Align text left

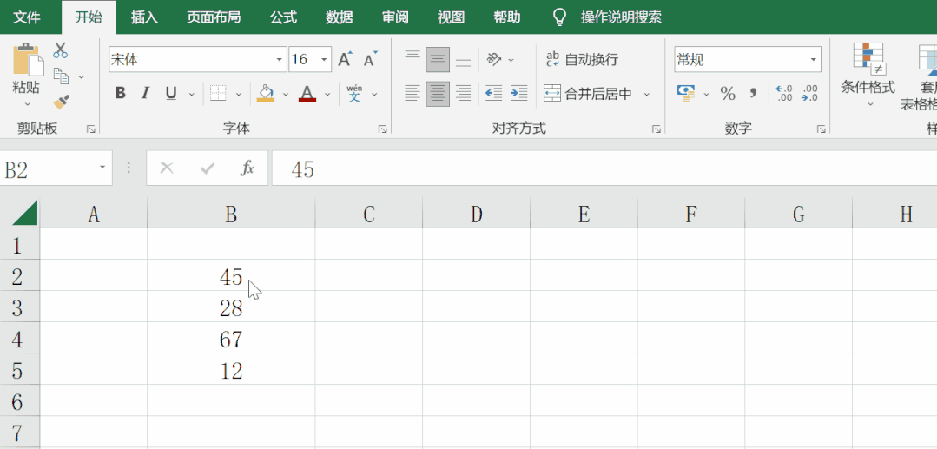pyautogui.click(x=412, y=93)
